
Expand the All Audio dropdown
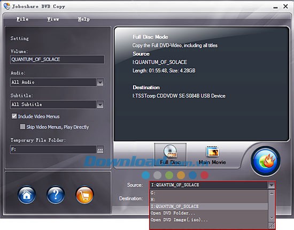[100, 82]
